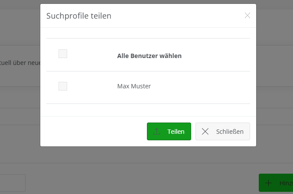Click the background text 'über neue'
Screen dimensions: 293x194
coord(22,63)
